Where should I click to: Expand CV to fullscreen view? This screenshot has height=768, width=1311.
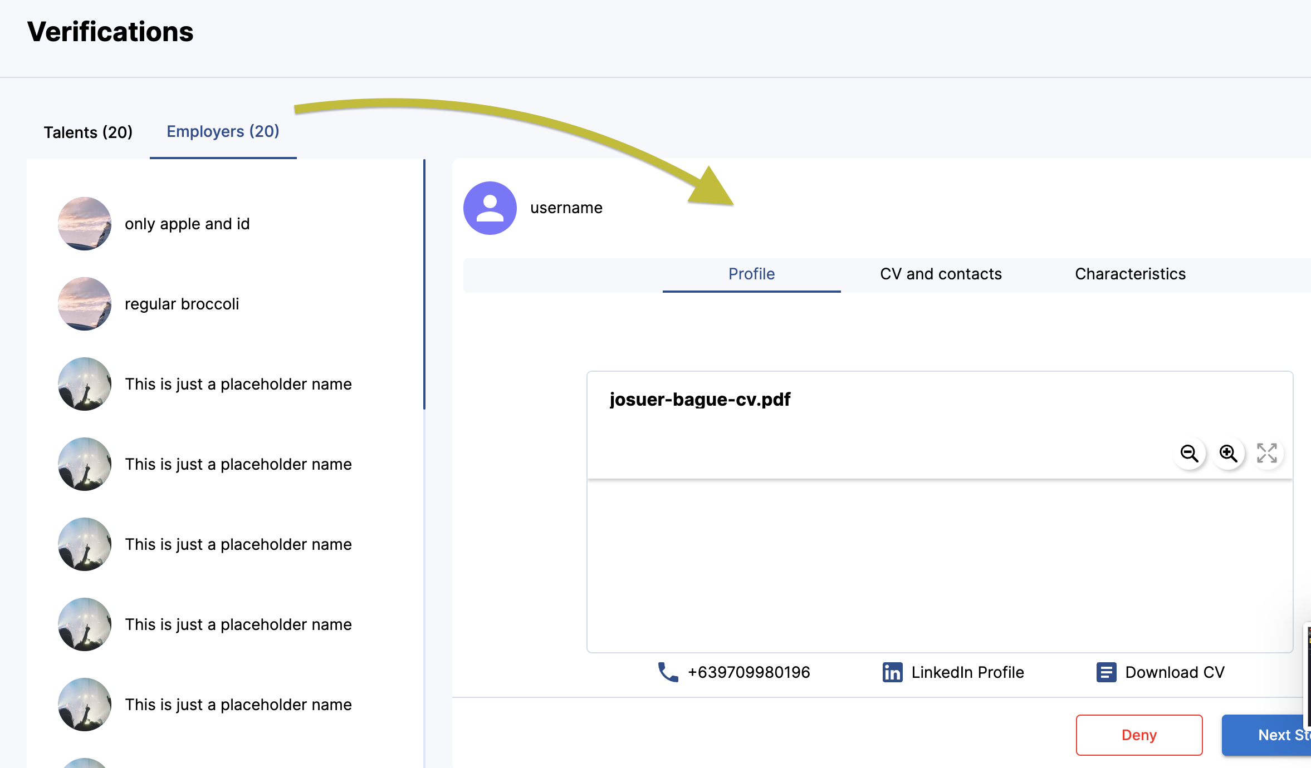(x=1268, y=454)
